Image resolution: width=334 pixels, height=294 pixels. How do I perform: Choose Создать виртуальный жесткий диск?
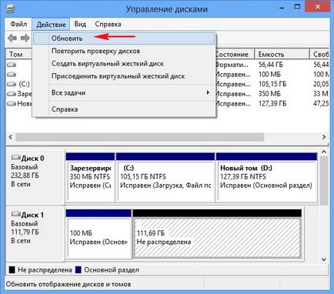[x=124, y=63]
